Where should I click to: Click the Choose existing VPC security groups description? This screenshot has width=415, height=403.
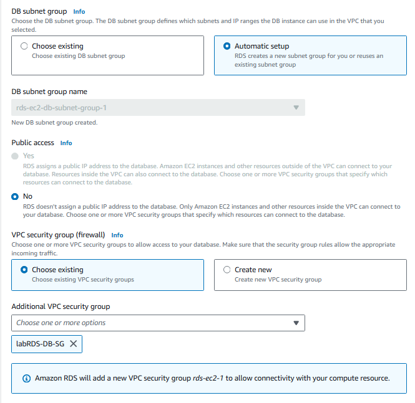(x=83, y=280)
